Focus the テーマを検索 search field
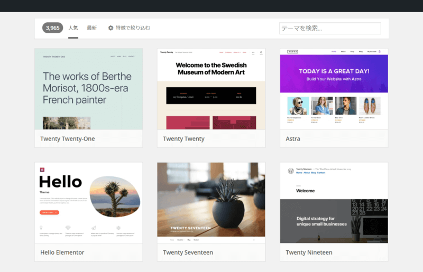The height and width of the screenshot is (272, 423). coord(329,29)
